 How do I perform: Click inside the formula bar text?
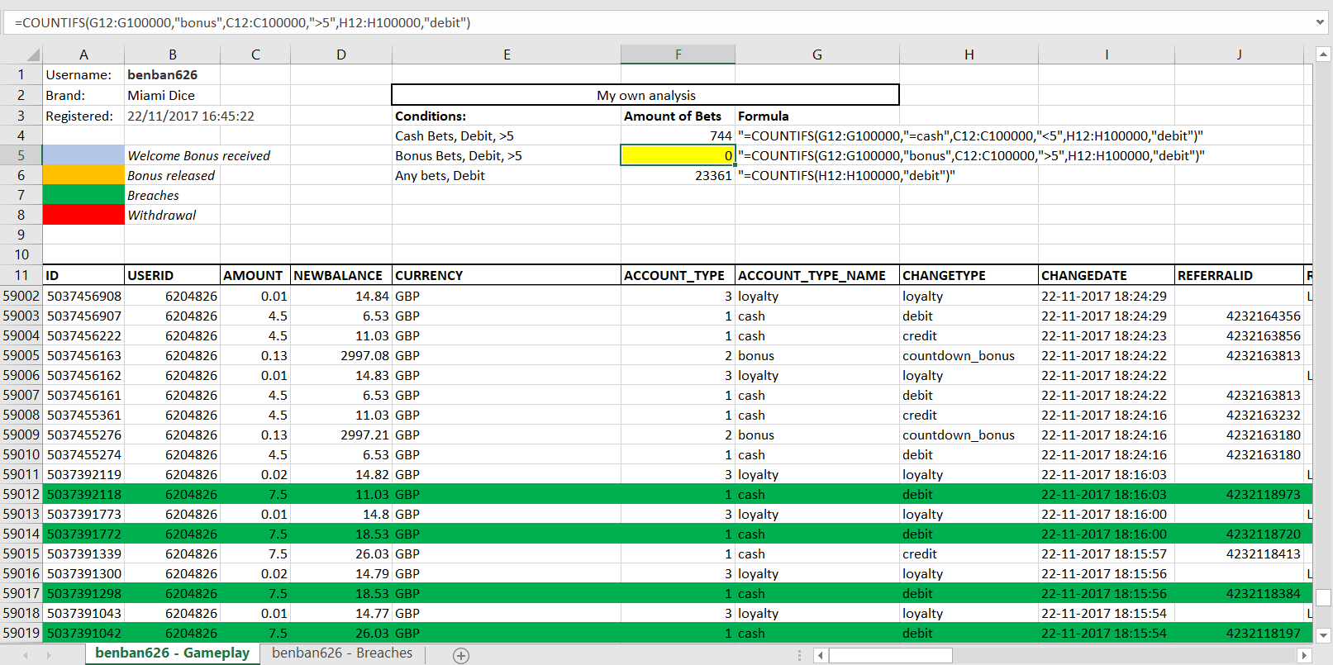(242, 22)
